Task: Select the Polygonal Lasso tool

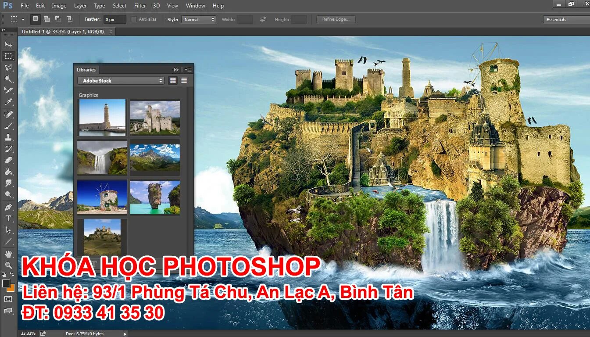Action: pos(8,67)
